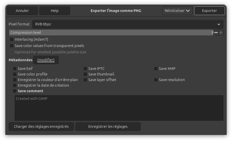Open the (modifier) metadata link
The width and height of the screenshot is (232, 141).
46,60
